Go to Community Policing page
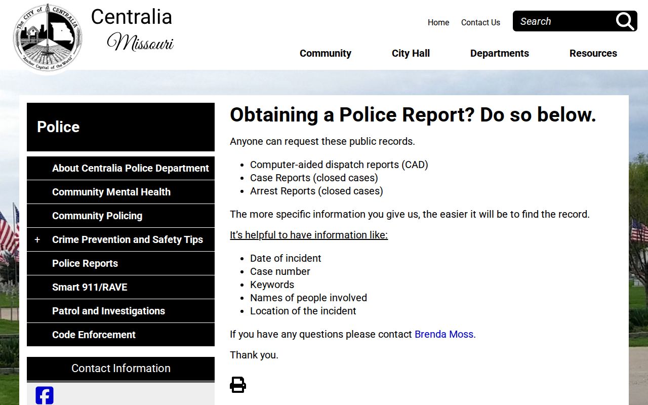 tap(120, 216)
